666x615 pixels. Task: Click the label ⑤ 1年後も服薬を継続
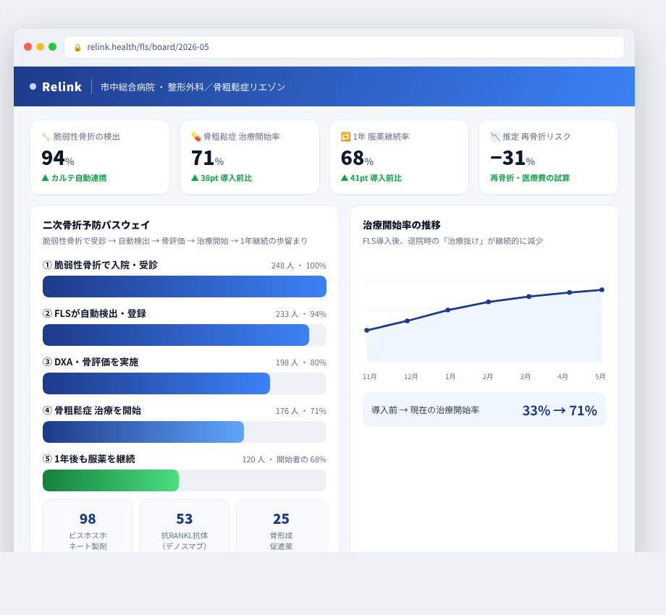point(89,459)
